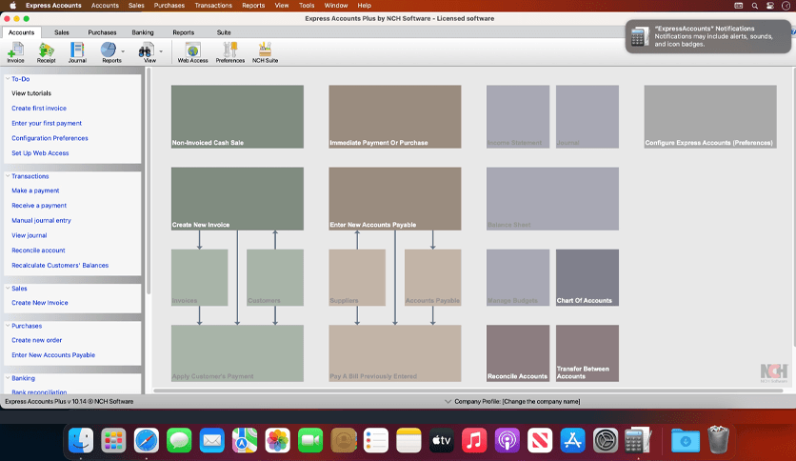Collapse the To-Do sidebar section
This screenshot has height=461, width=796.
[8, 79]
